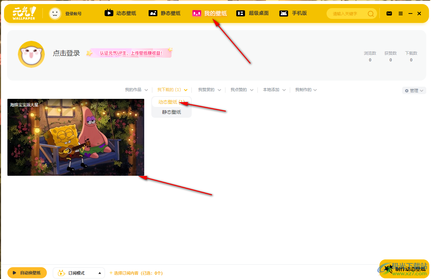
Task: Click the large profile avatar
Action: coord(31,54)
